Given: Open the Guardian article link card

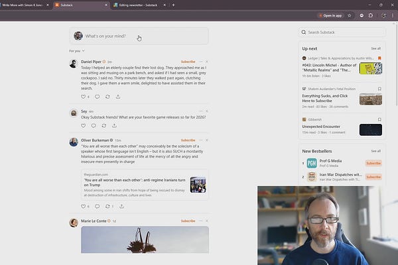Looking at the screenshot, I should coord(145,185).
